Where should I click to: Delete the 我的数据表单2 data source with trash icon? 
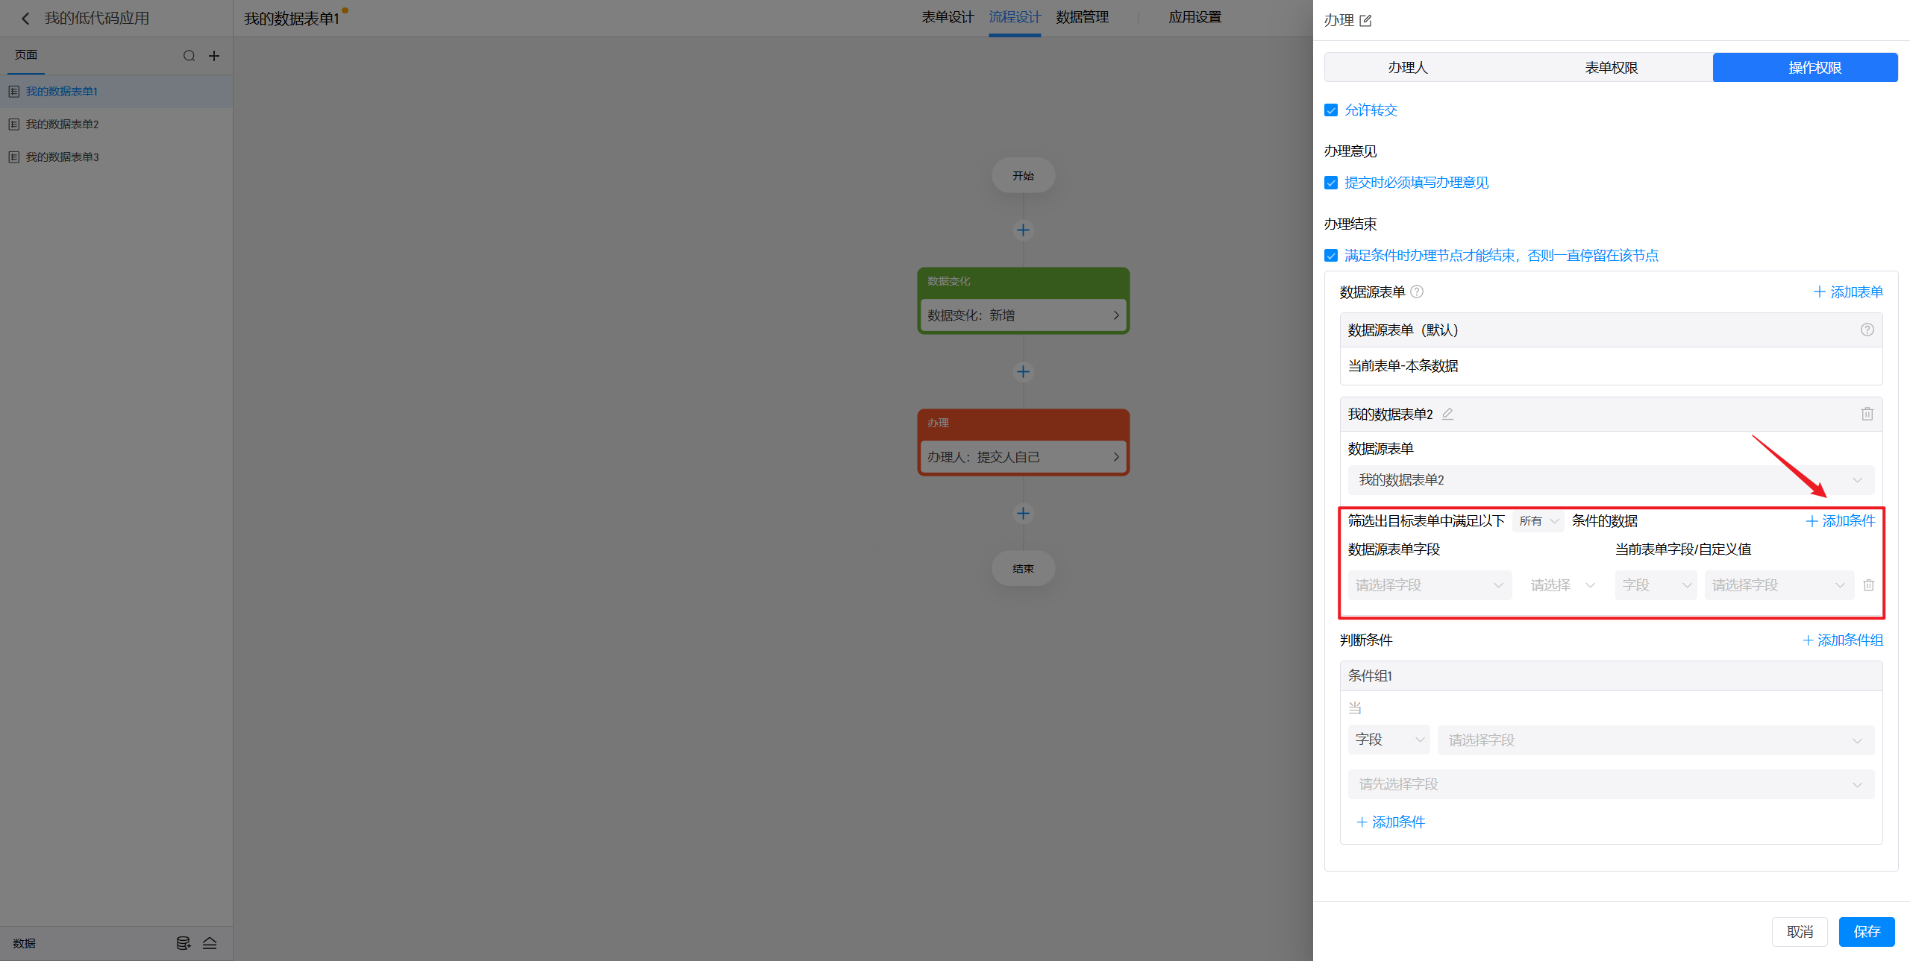click(x=1867, y=414)
